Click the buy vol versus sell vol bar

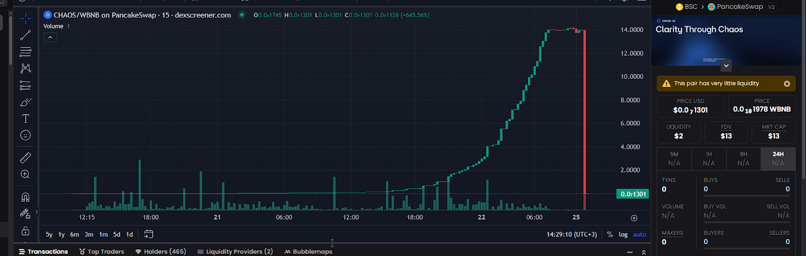pos(747,221)
